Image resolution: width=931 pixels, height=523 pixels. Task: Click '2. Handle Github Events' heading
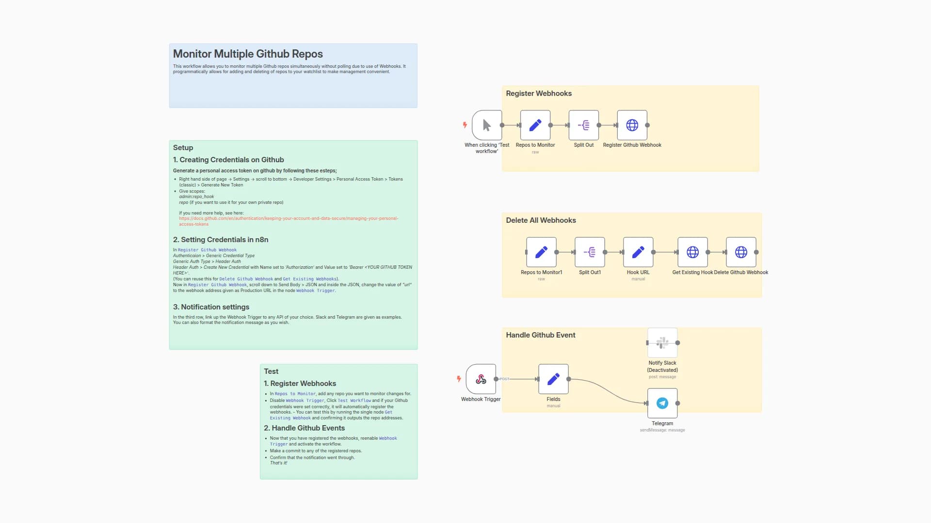(x=304, y=428)
